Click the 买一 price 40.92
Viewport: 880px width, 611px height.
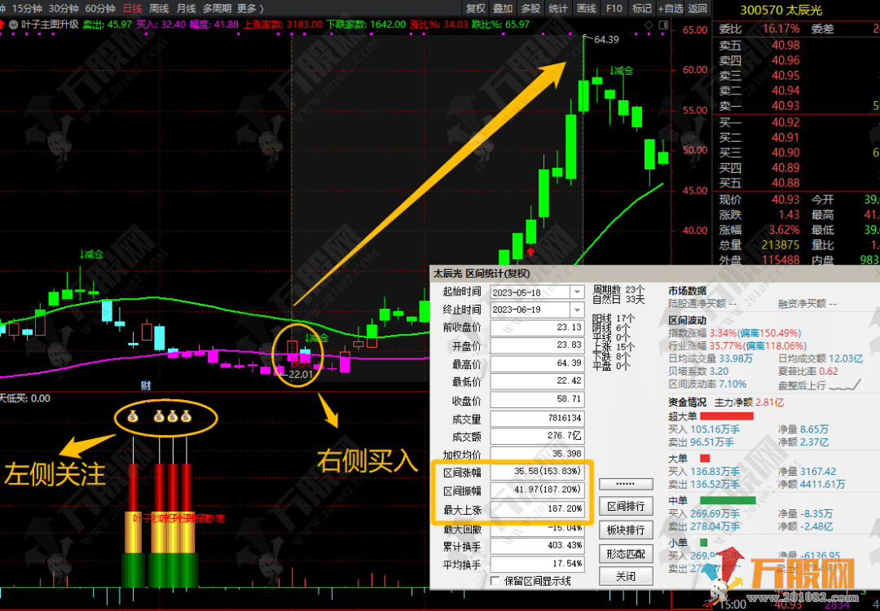coord(785,122)
